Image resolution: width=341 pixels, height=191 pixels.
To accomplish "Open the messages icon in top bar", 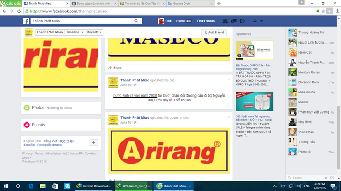I will coord(233,21).
